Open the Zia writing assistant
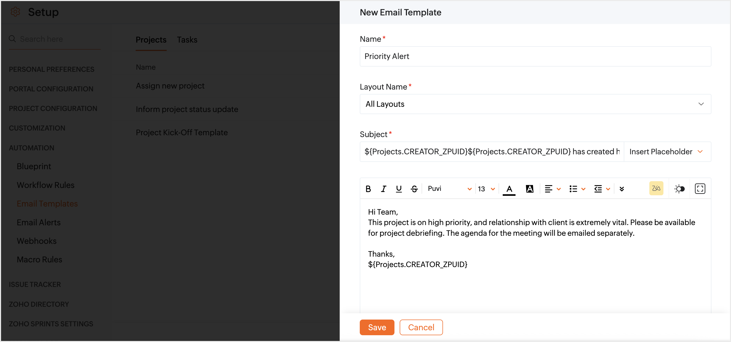Image resolution: width=731 pixels, height=342 pixels. click(656, 188)
